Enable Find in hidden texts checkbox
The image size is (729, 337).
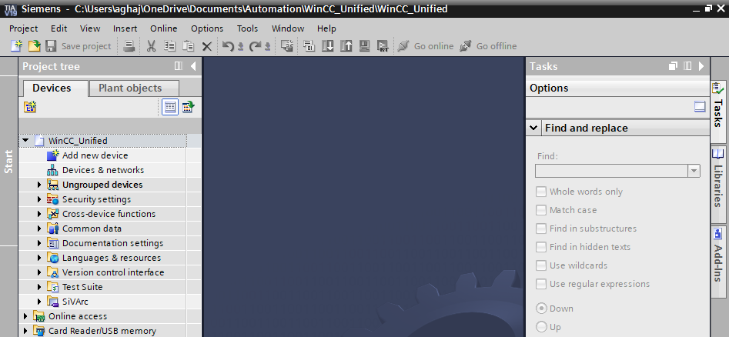click(x=540, y=247)
